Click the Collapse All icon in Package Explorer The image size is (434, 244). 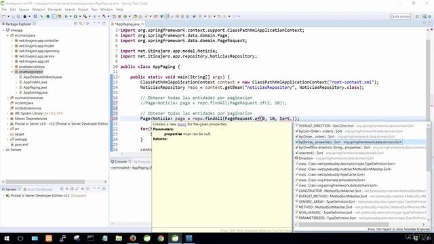(x=75, y=24)
